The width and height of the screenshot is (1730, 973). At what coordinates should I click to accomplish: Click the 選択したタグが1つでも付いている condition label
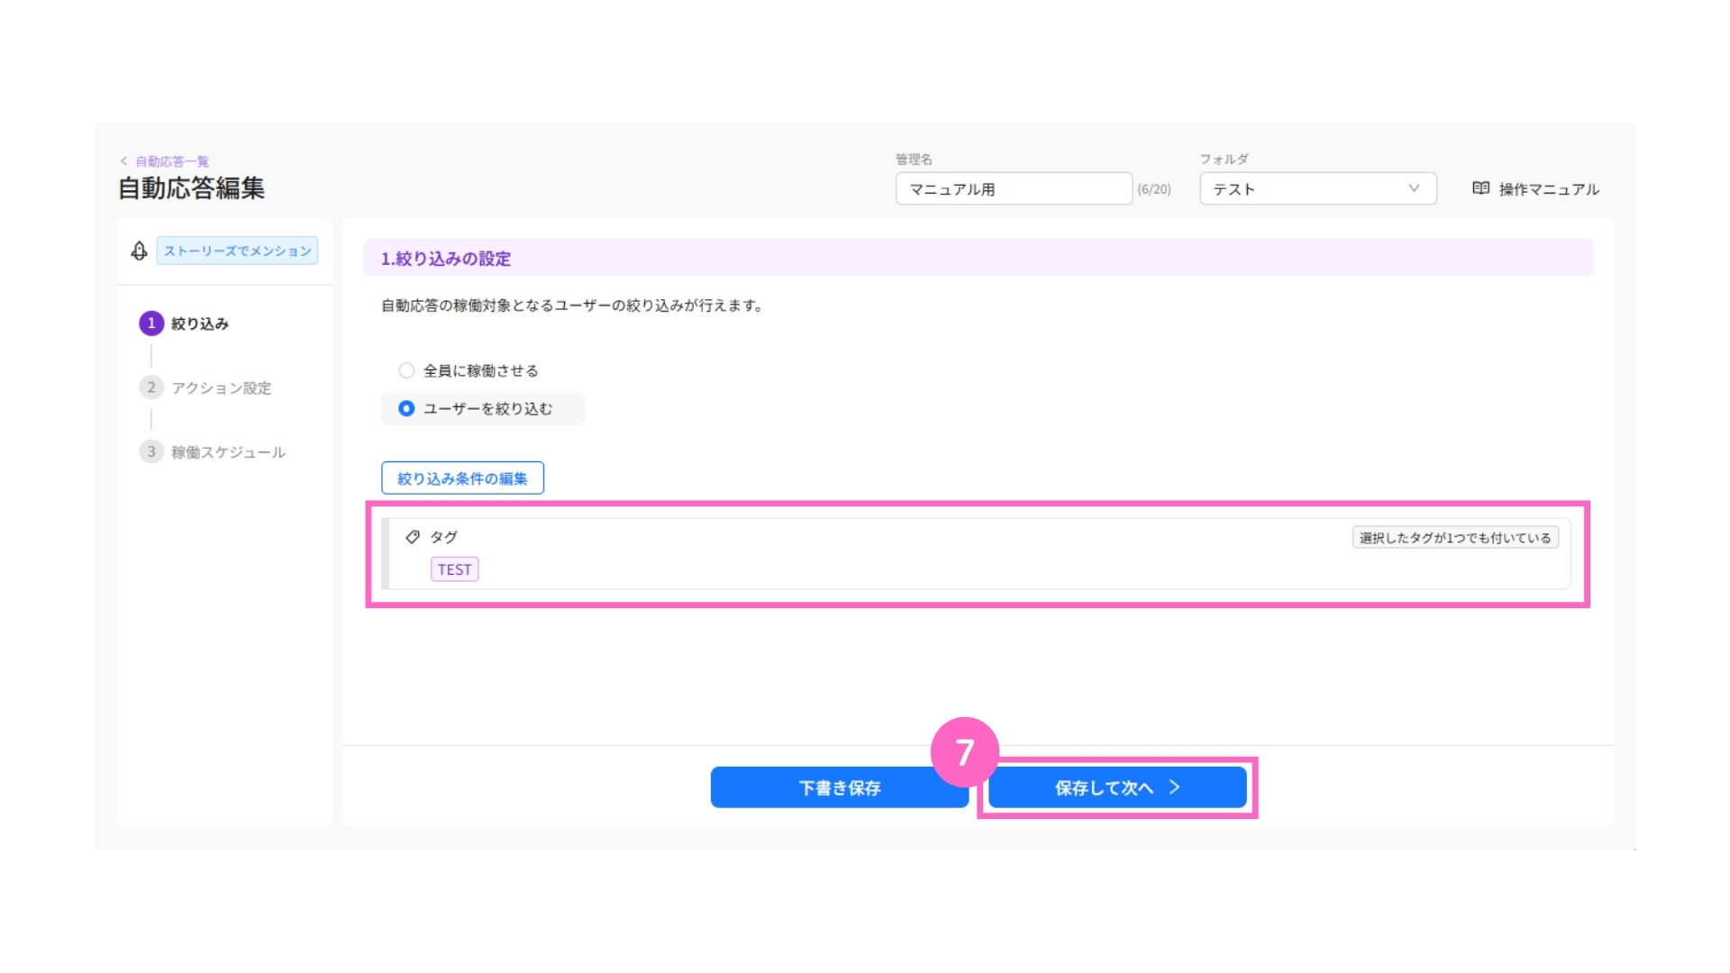pos(1455,538)
